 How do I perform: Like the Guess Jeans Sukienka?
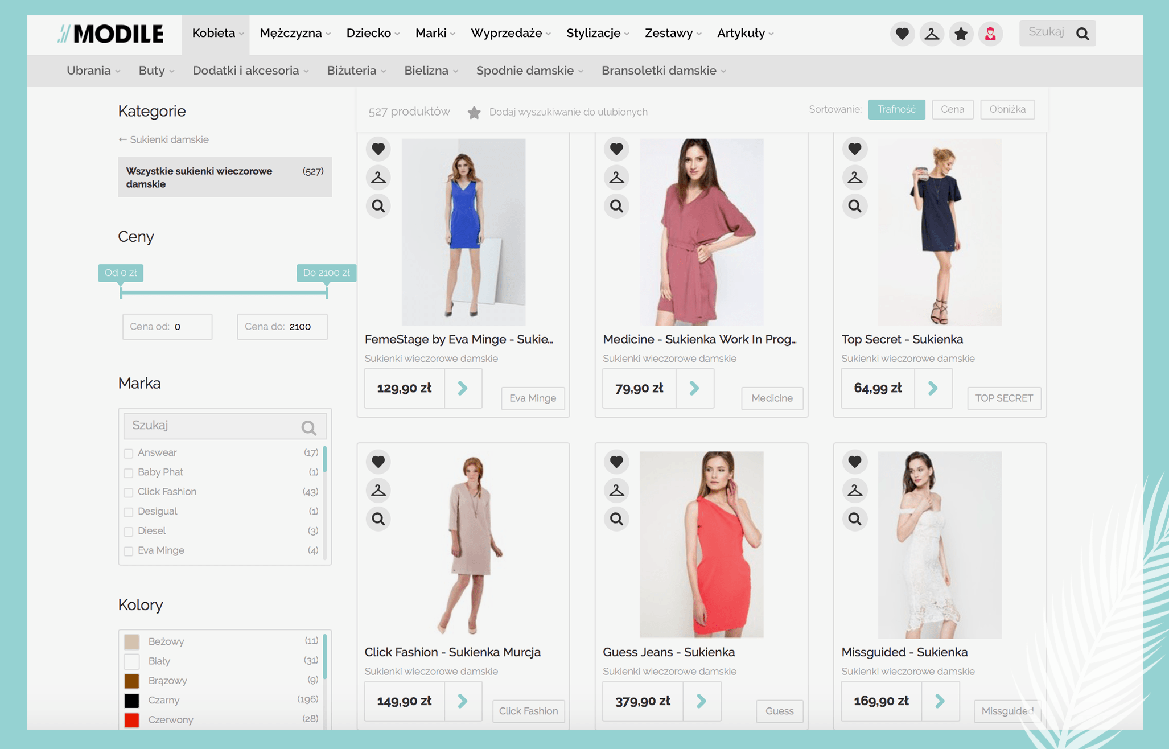pos(616,462)
